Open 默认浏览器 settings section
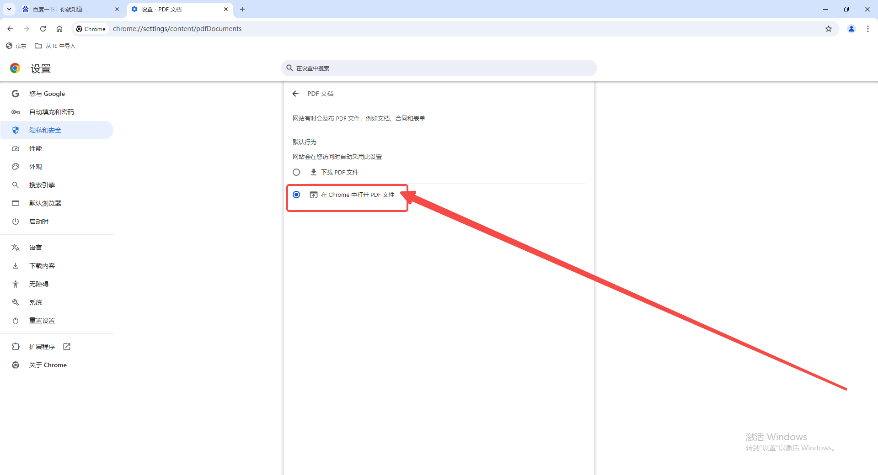The image size is (878, 475). click(57, 203)
